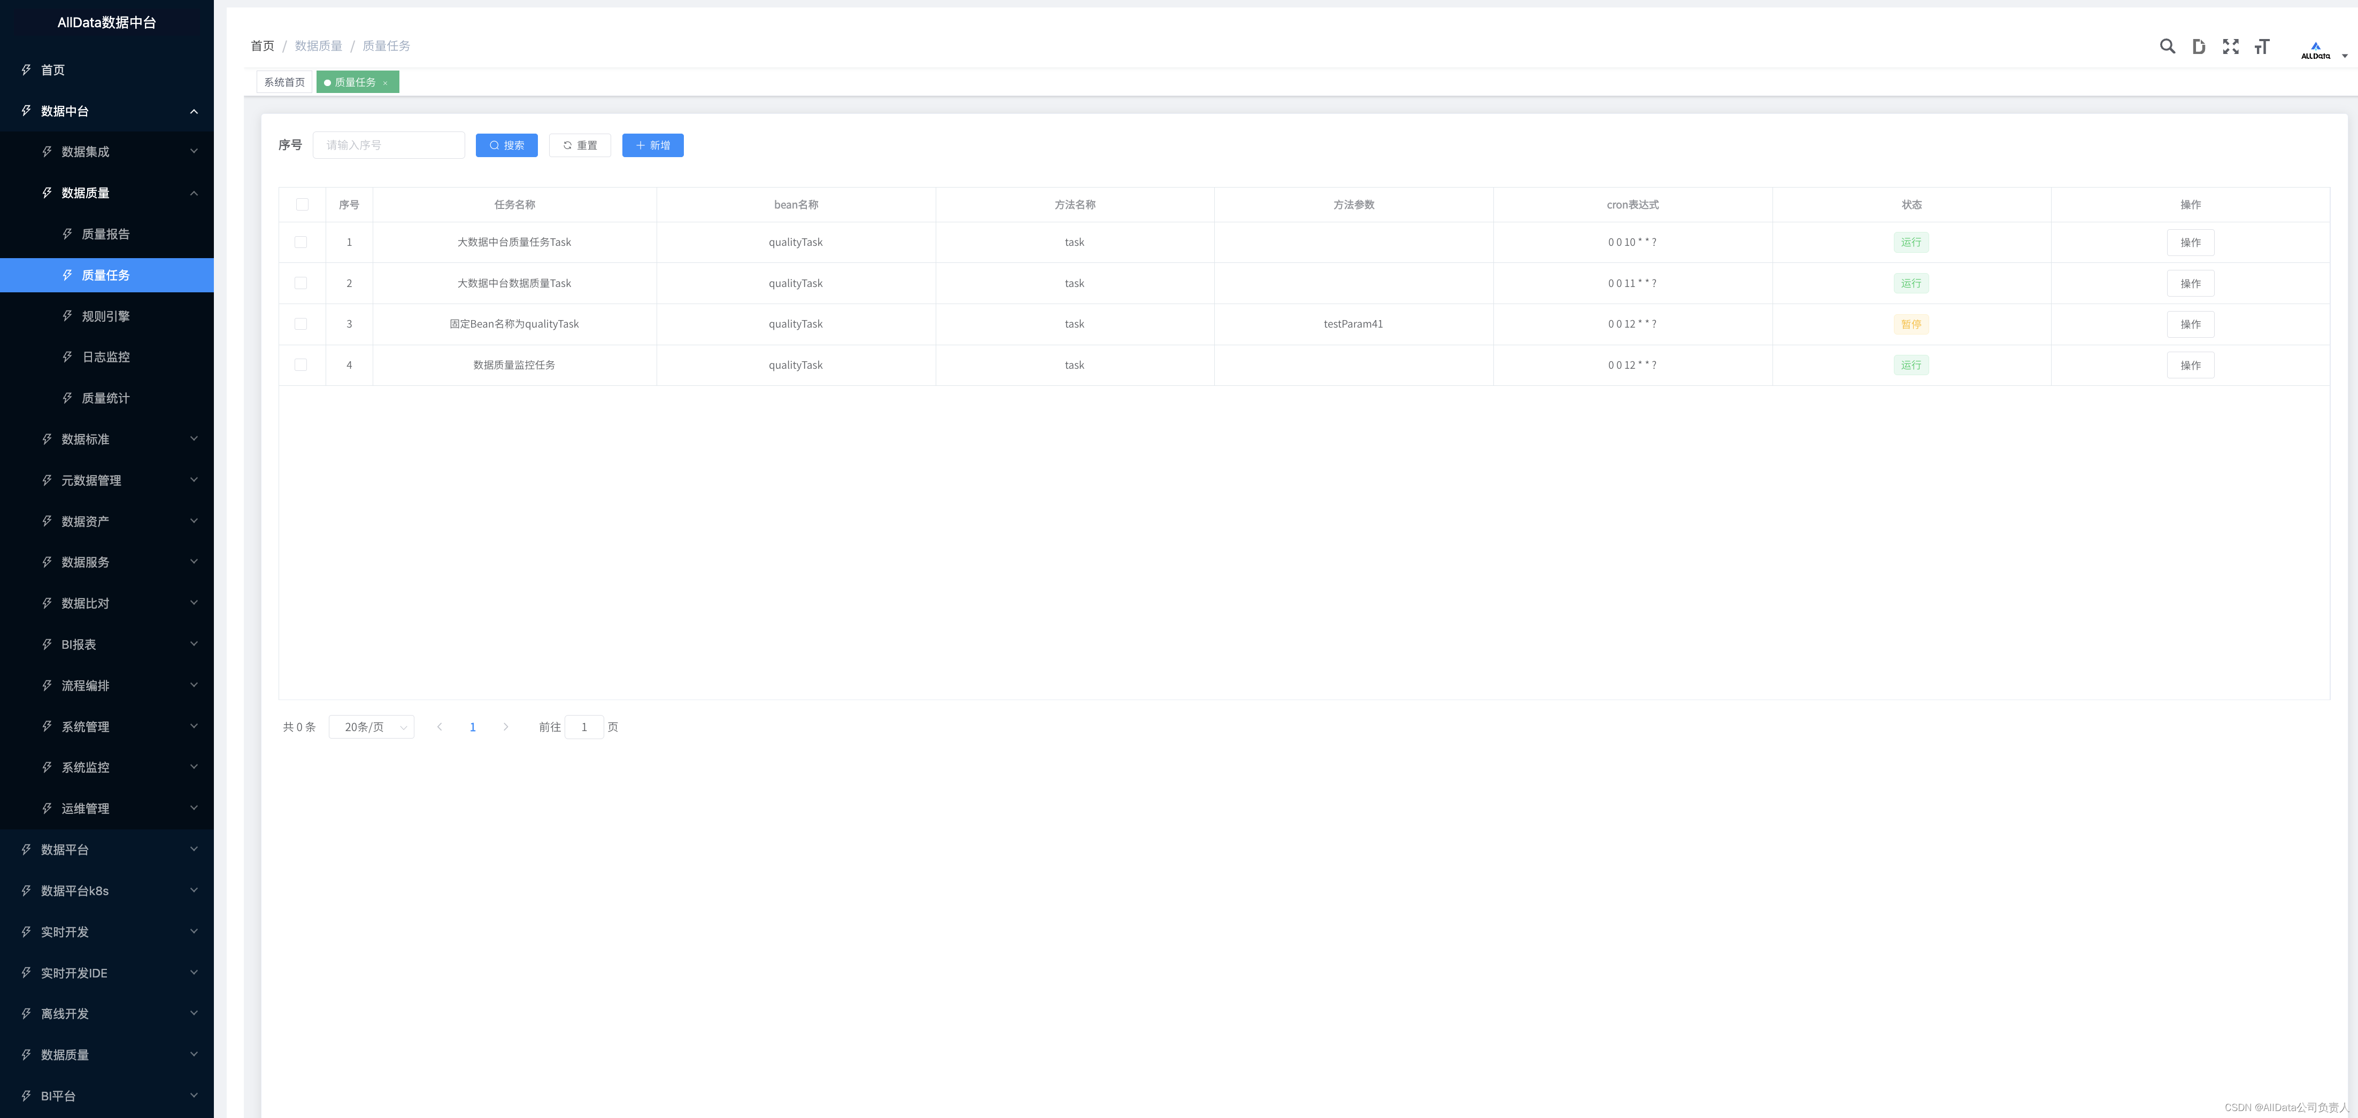Open the font size setting icon

2262,46
